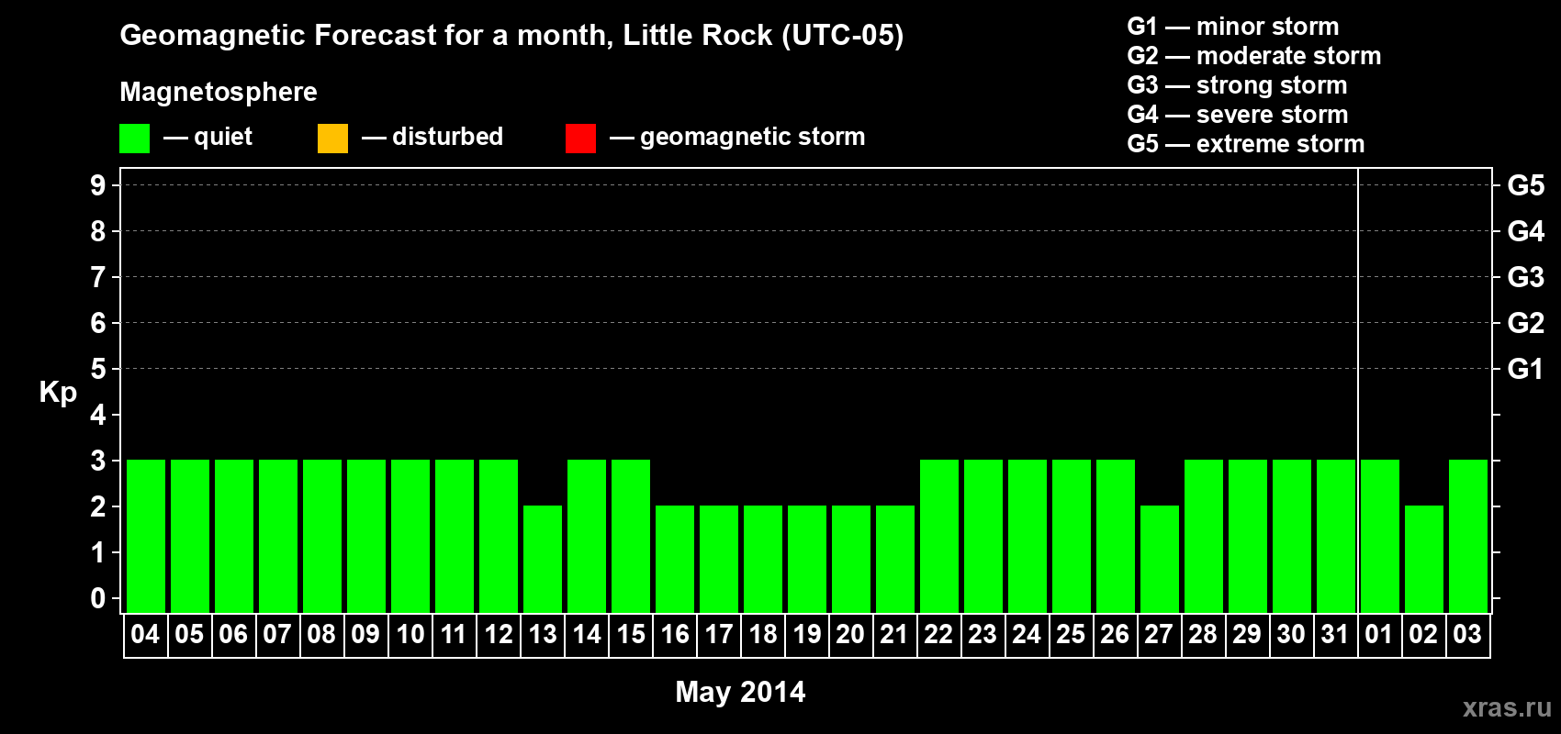Click the Kp value 3 axis label
The image size is (1561, 734).
pos(98,461)
